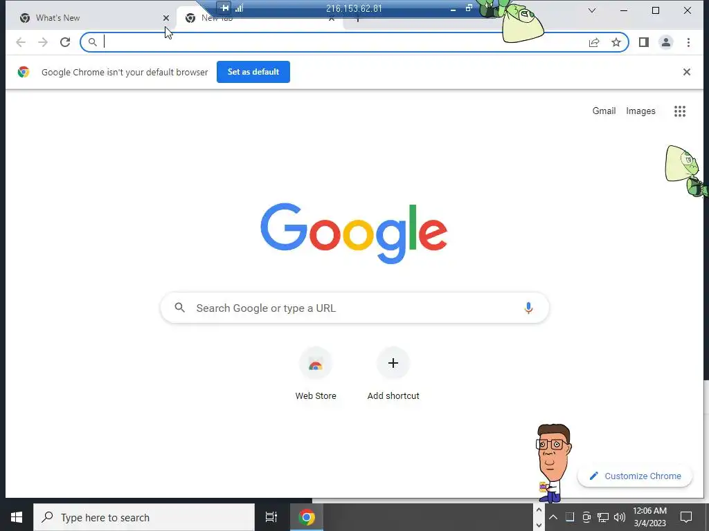Click Customize Chrome button
This screenshot has width=709, height=531.
[x=635, y=476]
